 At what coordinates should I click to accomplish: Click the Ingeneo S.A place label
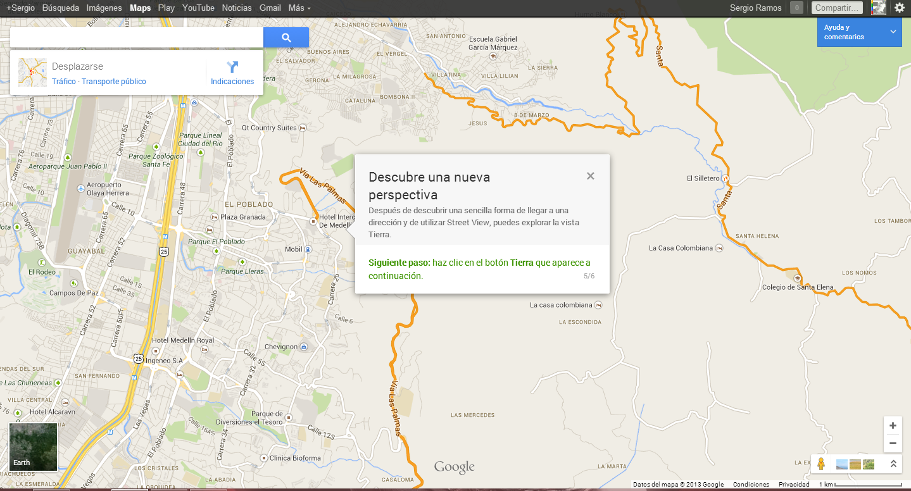(163, 361)
